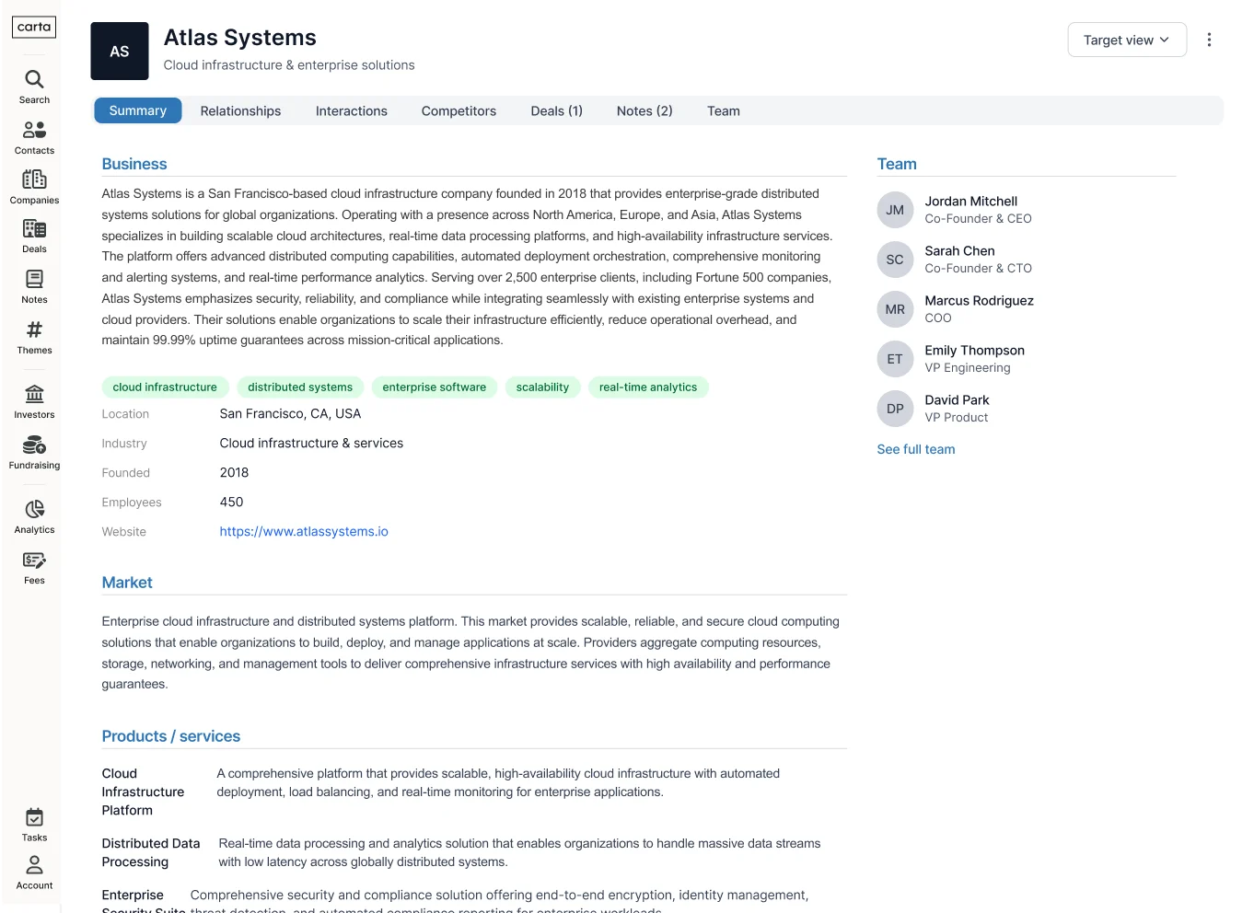Click See full team link
The height and width of the screenshot is (913, 1254).
(x=916, y=449)
